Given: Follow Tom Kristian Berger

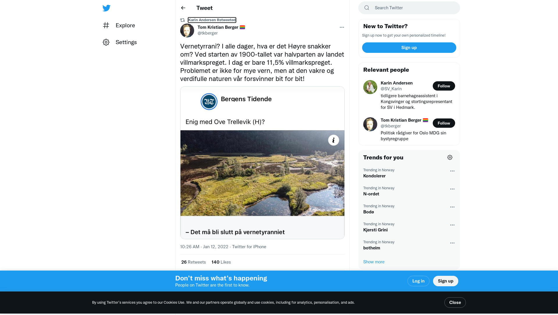Looking at the screenshot, I should pyautogui.click(x=444, y=123).
